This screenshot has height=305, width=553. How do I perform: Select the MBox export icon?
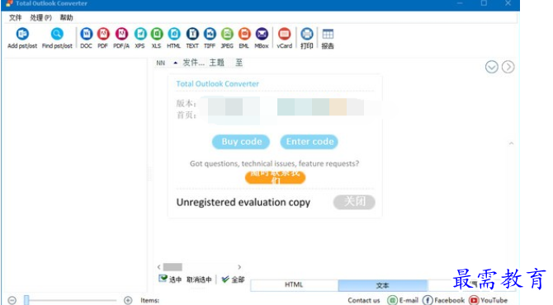pos(262,38)
